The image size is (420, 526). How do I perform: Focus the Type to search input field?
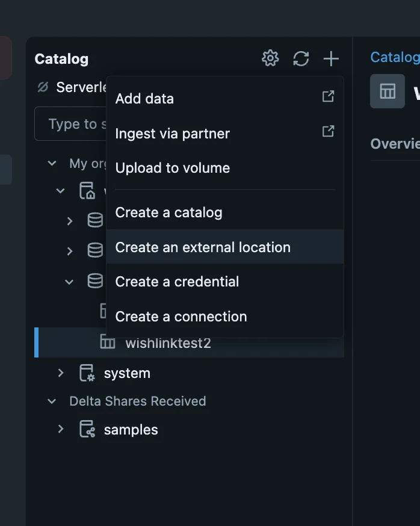point(69,124)
